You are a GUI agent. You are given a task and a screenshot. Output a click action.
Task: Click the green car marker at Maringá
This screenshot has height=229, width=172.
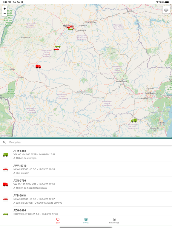[x=71, y=29]
